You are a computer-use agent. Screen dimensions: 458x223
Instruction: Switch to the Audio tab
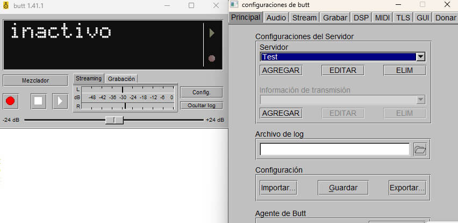point(276,18)
